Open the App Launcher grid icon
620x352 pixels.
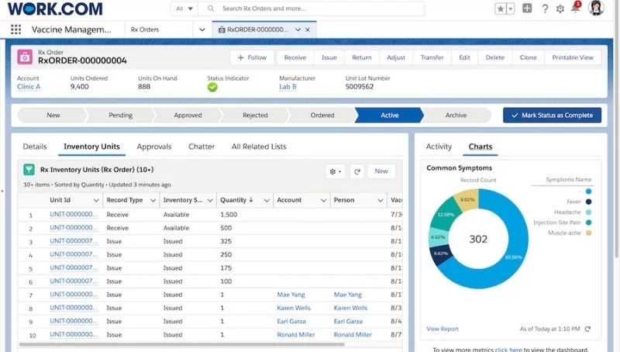[16, 29]
